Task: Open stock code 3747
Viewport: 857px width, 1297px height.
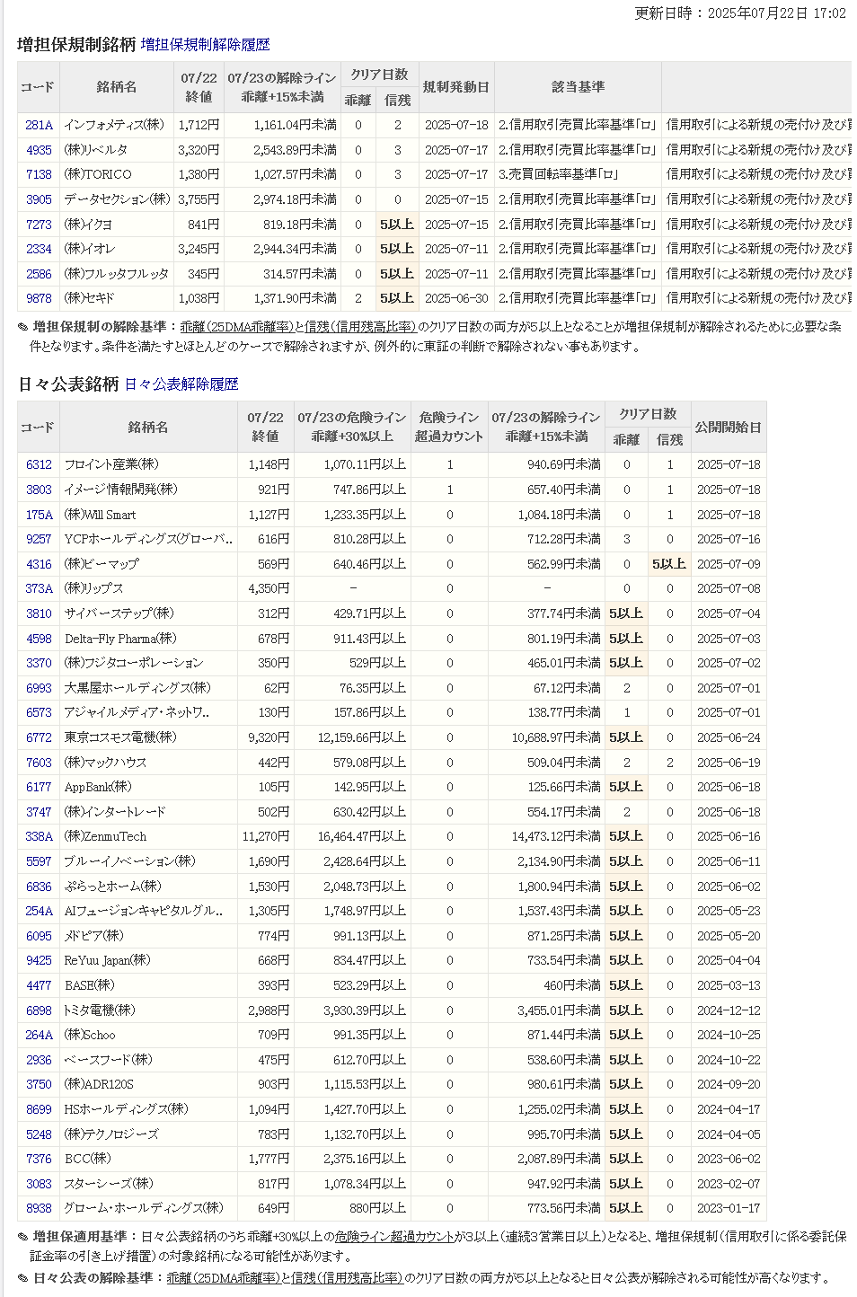Action: [x=39, y=812]
